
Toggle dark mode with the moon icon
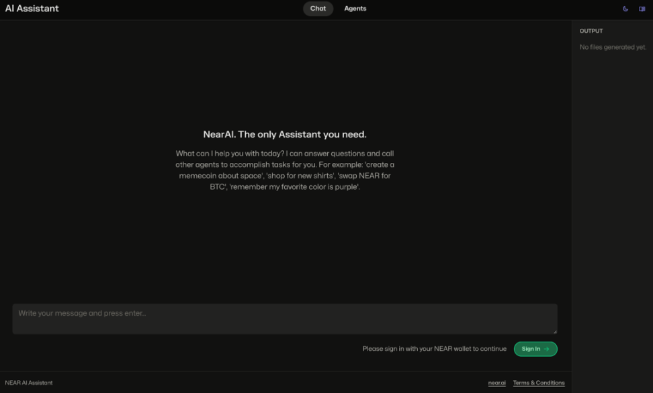[x=625, y=9]
